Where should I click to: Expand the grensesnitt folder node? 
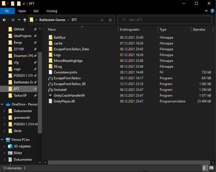point(4,118)
